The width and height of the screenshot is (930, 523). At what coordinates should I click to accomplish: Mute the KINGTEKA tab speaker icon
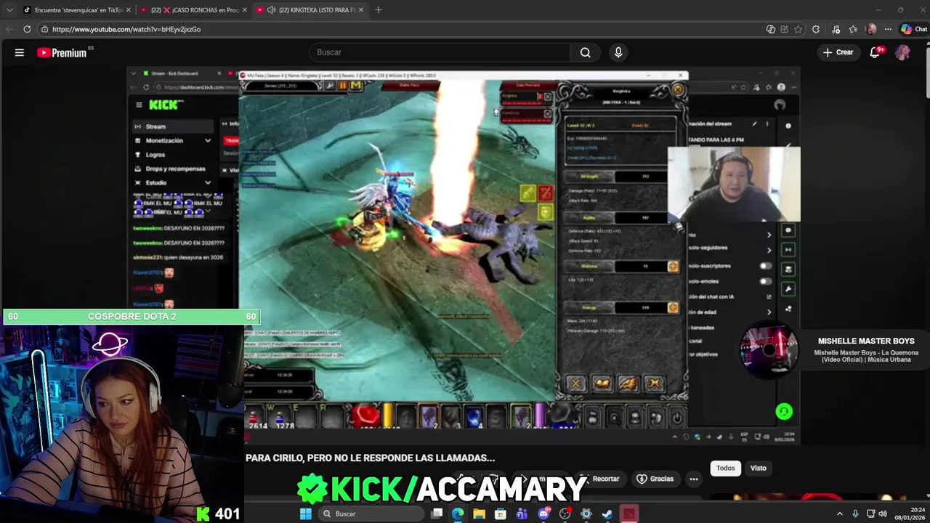tap(271, 10)
